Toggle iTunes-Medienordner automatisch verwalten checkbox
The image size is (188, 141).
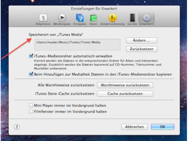click(x=31, y=56)
